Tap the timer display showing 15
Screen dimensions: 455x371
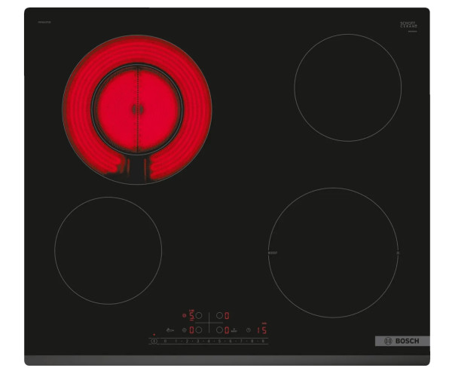[262, 330]
